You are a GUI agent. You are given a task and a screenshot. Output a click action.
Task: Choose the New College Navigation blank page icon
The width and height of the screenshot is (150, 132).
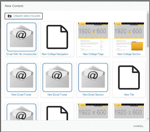[x=57, y=37]
